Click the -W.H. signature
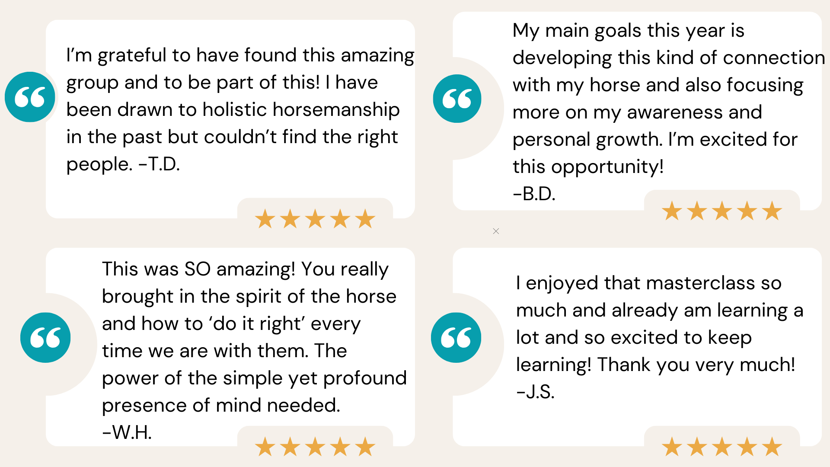This screenshot has height=467, width=830. point(127,432)
